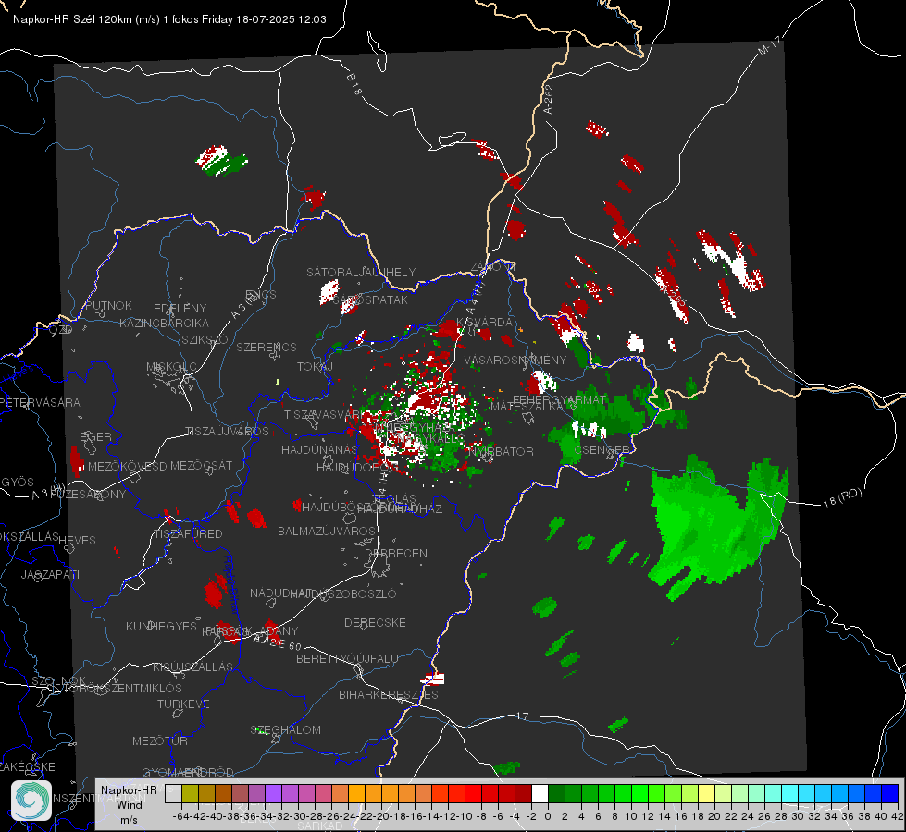
Task: Click the PÉTERVÁSÁRA label
Action: pyautogui.click(x=40, y=402)
